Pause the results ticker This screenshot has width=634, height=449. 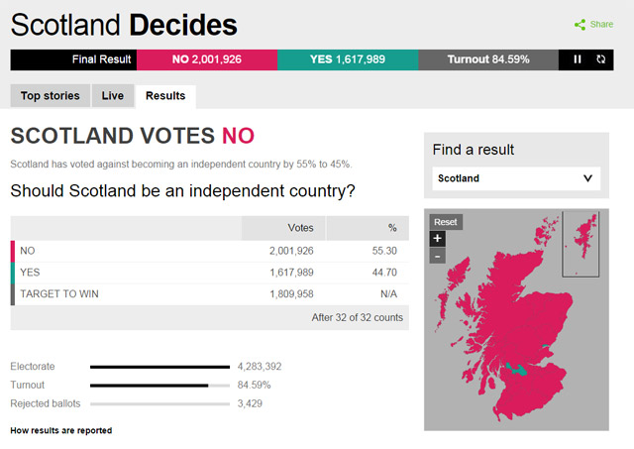578,59
